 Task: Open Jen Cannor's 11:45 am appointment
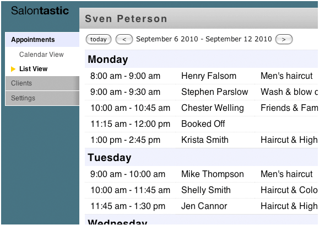(202, 206)
